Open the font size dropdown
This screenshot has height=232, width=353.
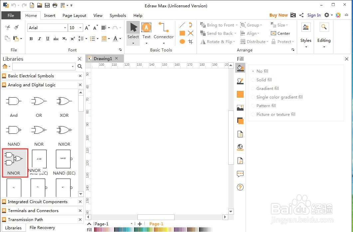pos(80,28)
